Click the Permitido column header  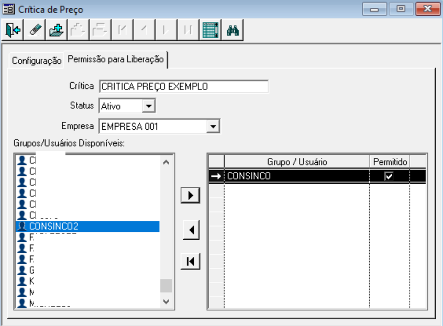390,162
